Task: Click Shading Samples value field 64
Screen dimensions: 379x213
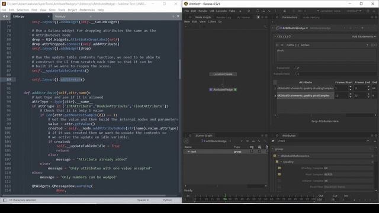Action: pos(348,168)
